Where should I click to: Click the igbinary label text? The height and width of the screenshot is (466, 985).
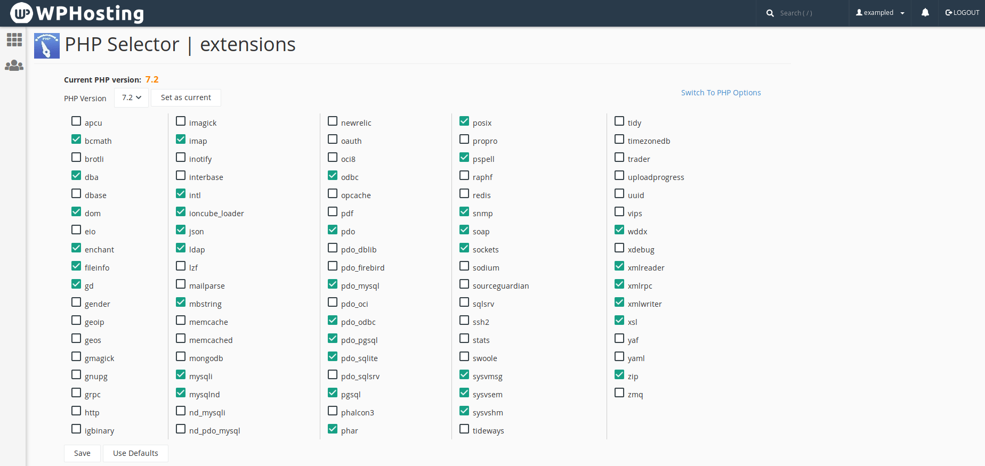[99, 431]
